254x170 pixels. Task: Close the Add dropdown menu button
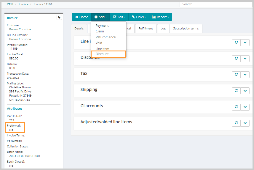pos(100,17)
